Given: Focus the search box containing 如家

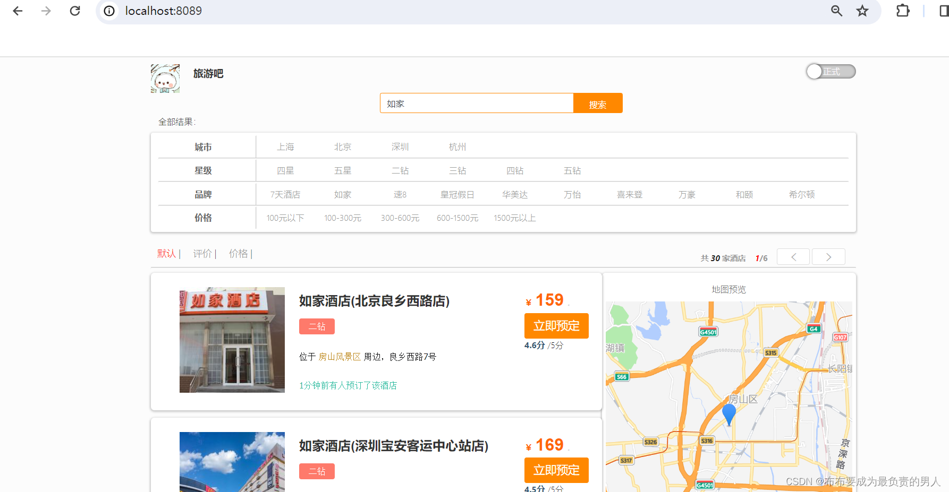Looking at the screenshot, I should 477,103.
